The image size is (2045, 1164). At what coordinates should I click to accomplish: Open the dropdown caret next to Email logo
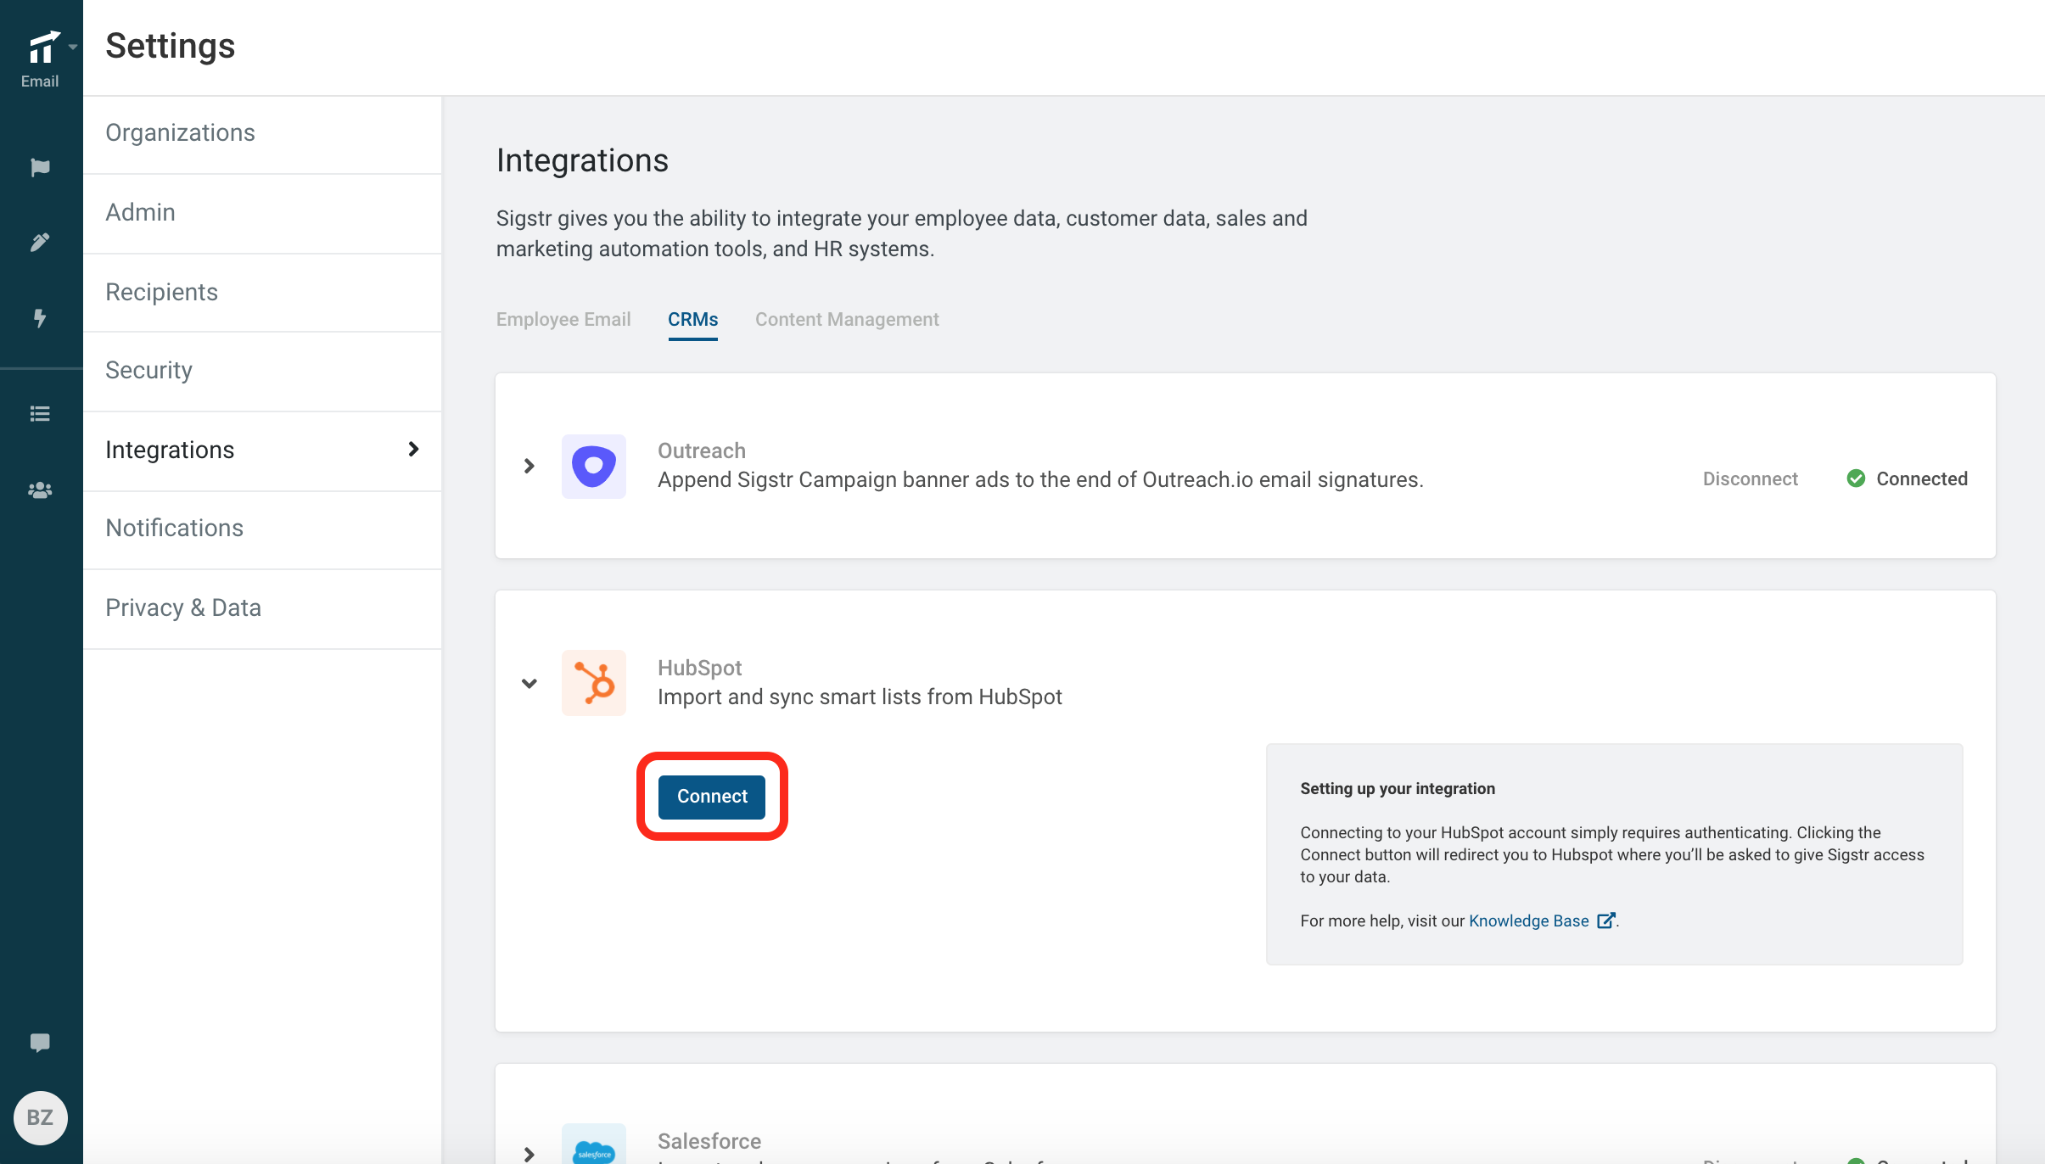73,48
